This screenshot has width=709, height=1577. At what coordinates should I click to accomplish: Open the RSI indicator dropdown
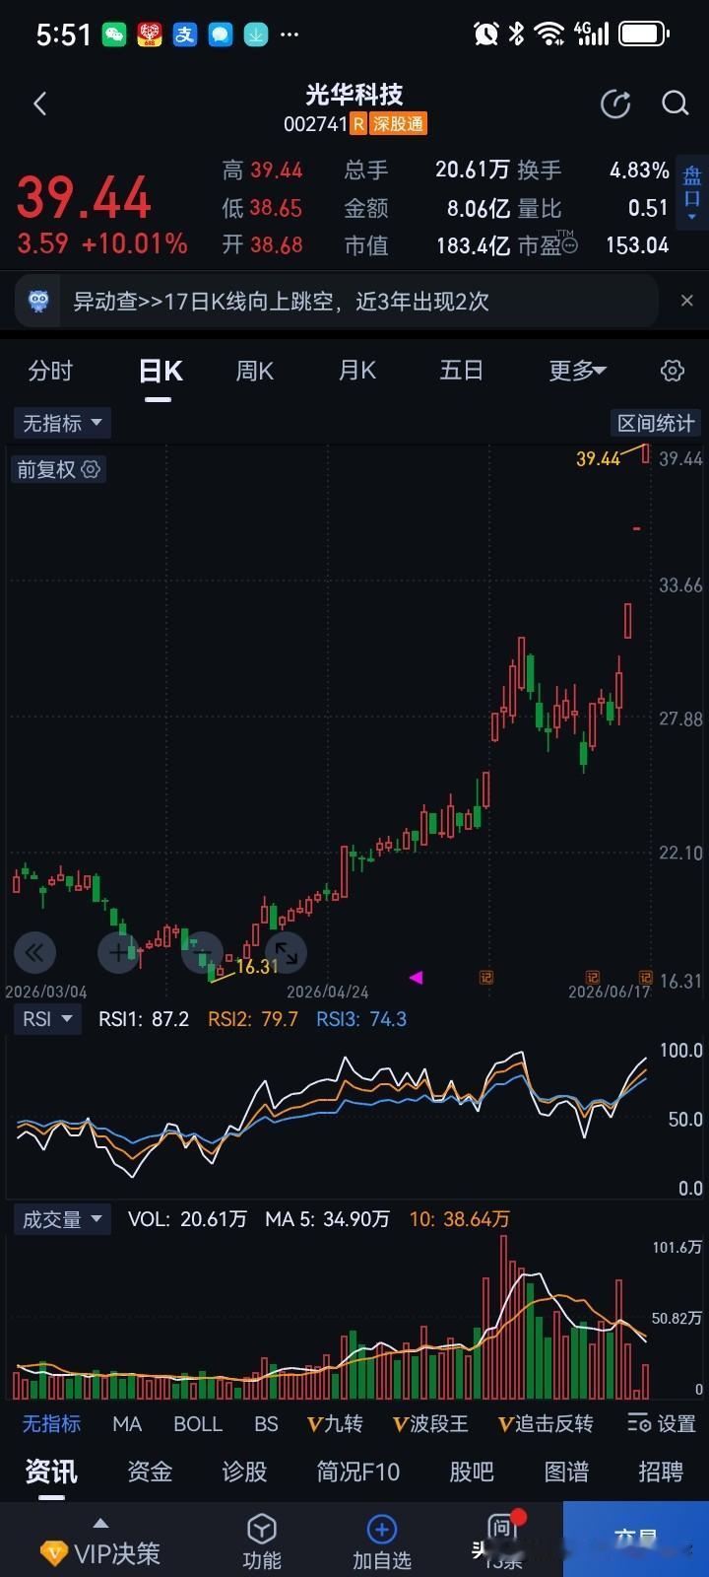coord(47,1019)
